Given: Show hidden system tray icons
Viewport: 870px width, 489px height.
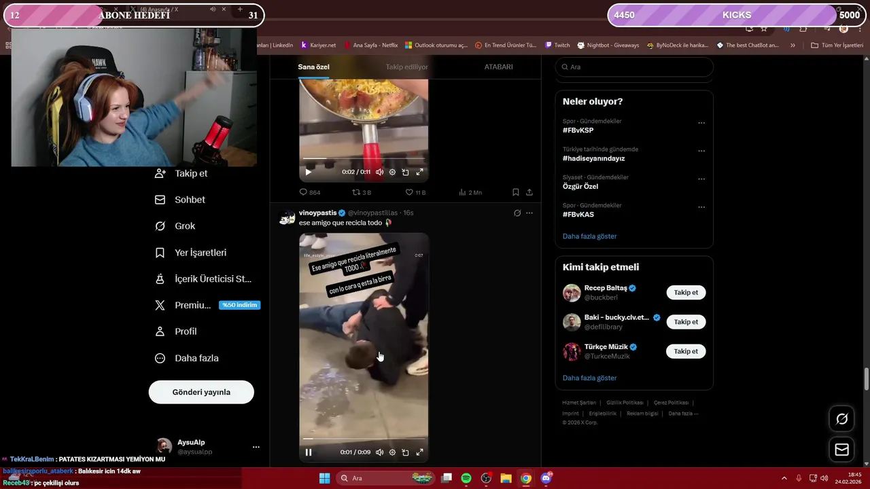Looking at the screenshot, I should [786, 478].
